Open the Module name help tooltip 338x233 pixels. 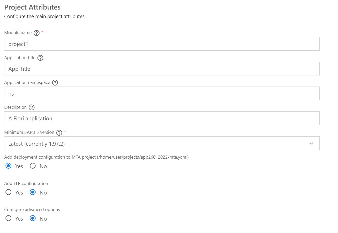coord(36,33)
